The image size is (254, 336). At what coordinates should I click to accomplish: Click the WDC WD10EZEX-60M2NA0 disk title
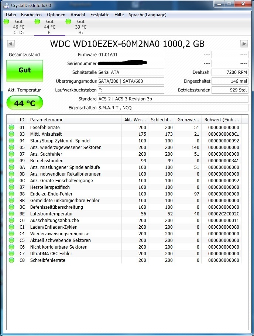click(x=127, y=44)
